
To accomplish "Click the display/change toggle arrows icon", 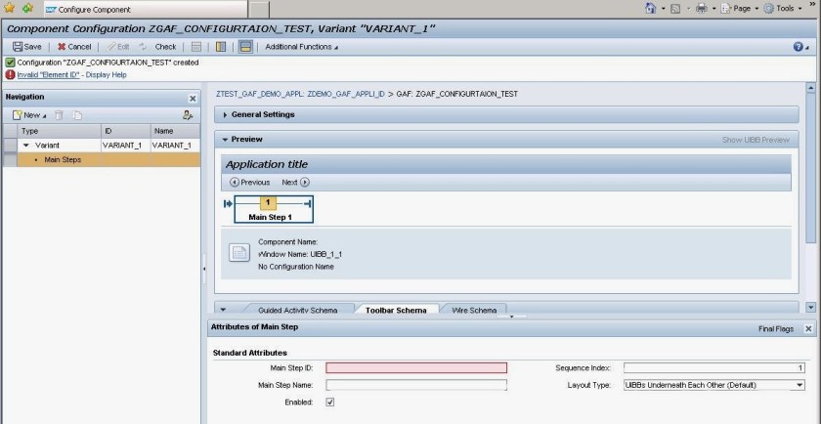I will (x=143, y=47).
